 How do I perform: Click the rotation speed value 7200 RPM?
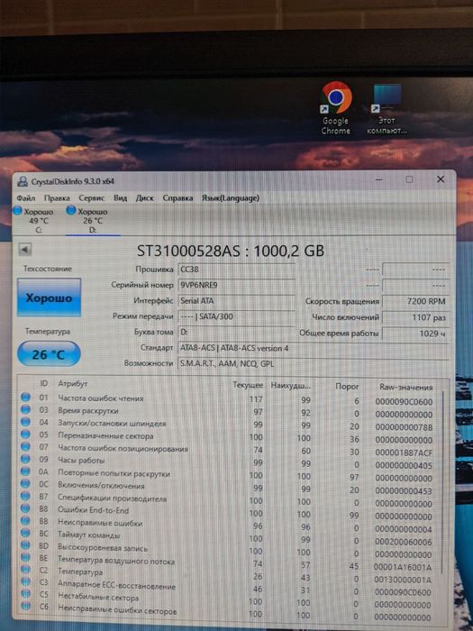(x=415, y=301)
